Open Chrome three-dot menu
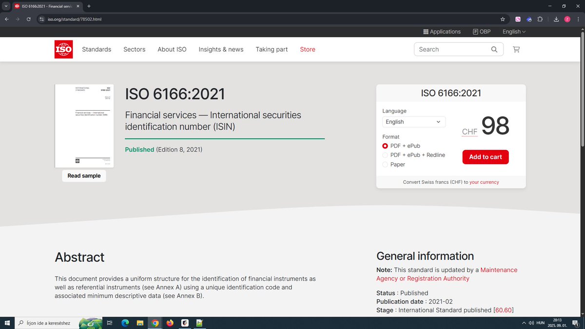Screen dimensions: 585x329 578,19
